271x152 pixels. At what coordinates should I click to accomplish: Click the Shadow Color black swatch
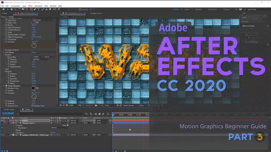[33, 88]
